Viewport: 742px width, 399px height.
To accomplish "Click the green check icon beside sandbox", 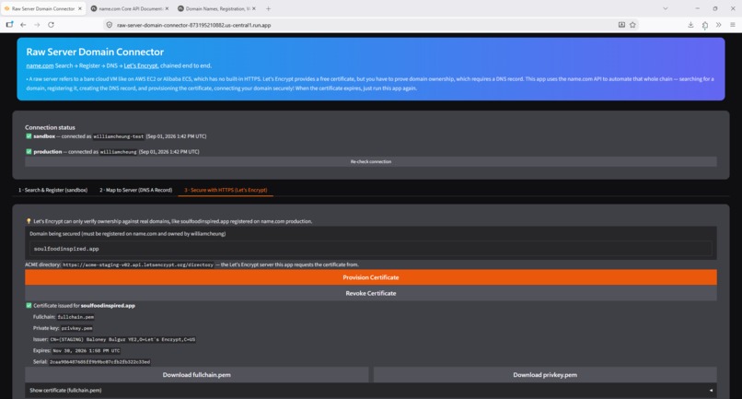I will point(29,136).
